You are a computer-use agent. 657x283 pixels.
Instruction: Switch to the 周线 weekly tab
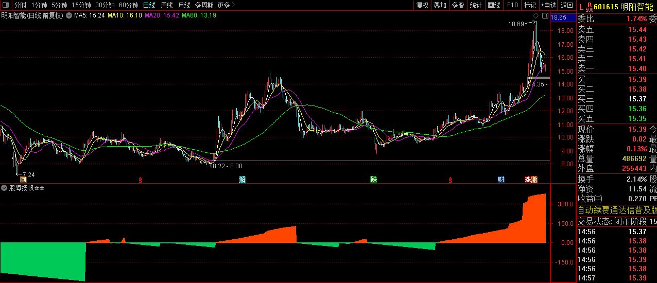pos(166,5)
